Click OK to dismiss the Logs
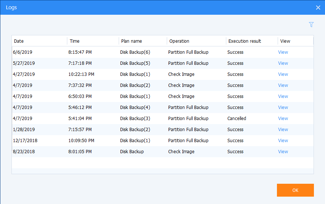 point(295,190)
